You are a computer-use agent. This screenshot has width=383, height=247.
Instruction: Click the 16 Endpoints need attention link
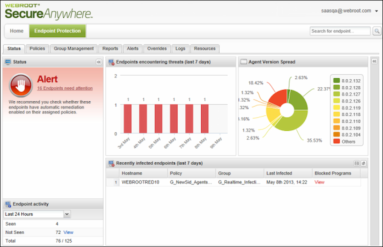coord(65,88)
